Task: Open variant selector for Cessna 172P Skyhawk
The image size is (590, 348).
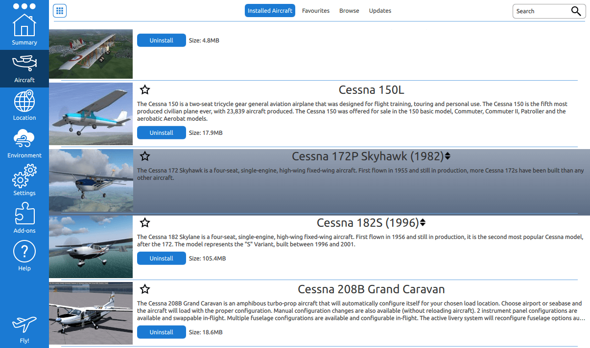Action: tap(448, 156)
